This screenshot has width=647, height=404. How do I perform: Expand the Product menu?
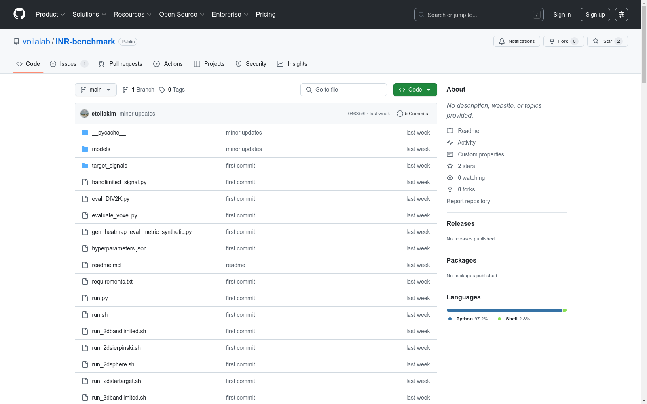coord(50,14)
